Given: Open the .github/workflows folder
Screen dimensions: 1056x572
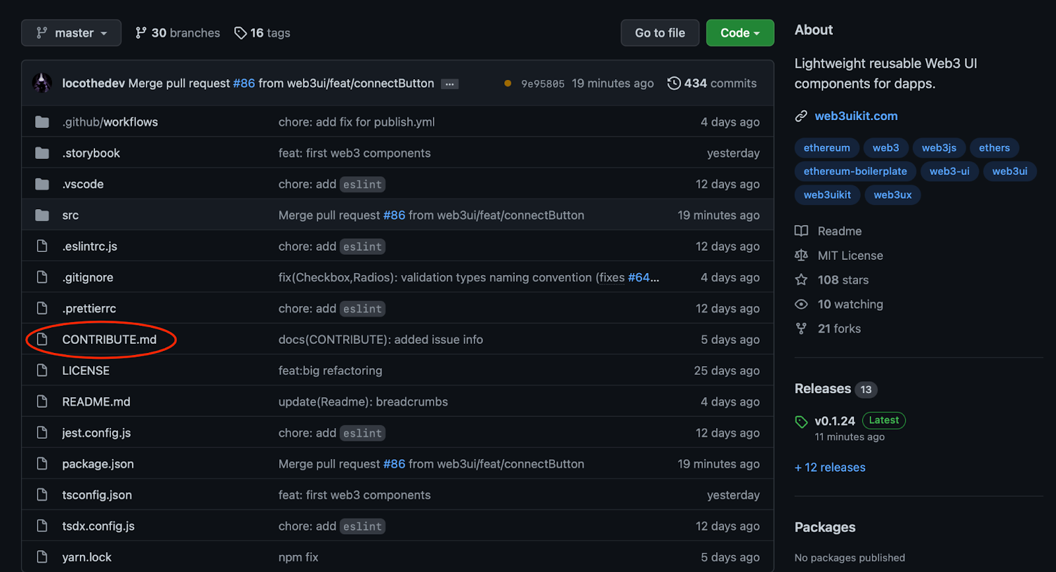Looking at the screenshot, I should (x=110, y=122).
